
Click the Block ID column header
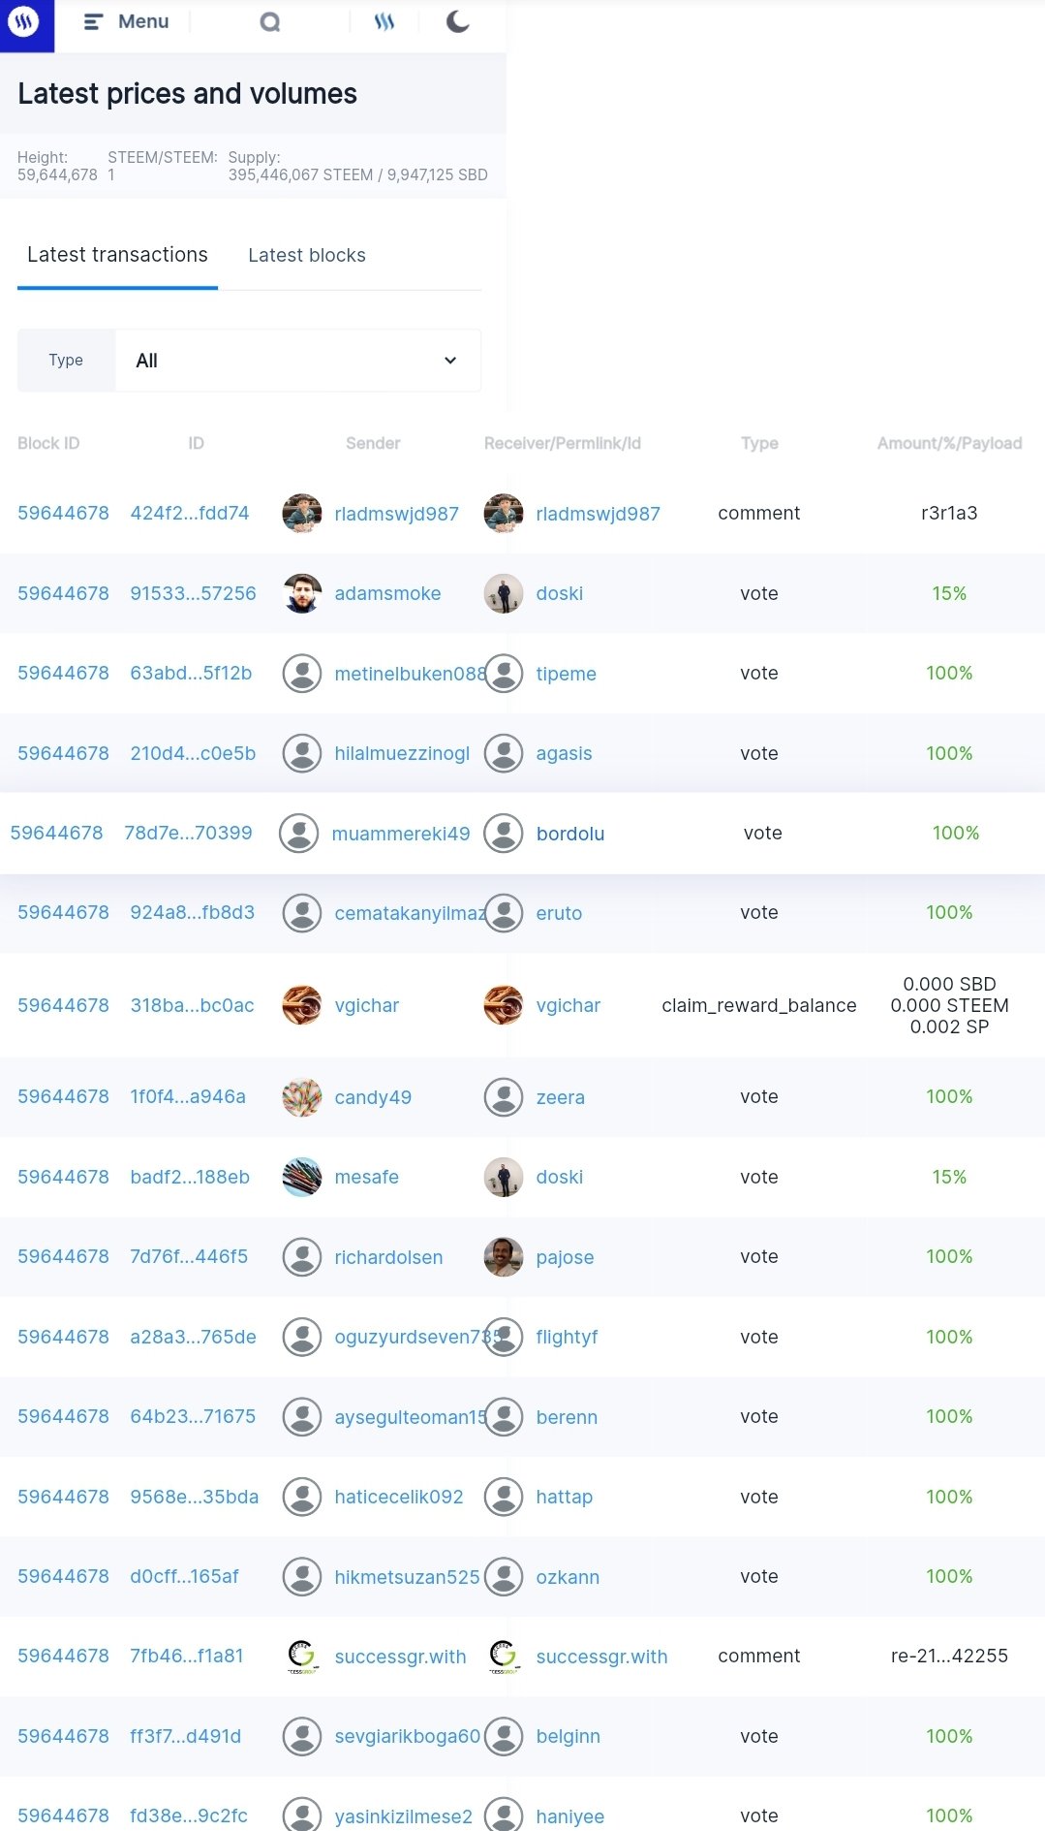48,443
